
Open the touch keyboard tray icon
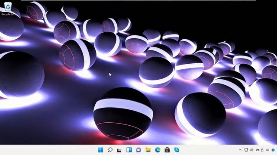coord(267,150)
